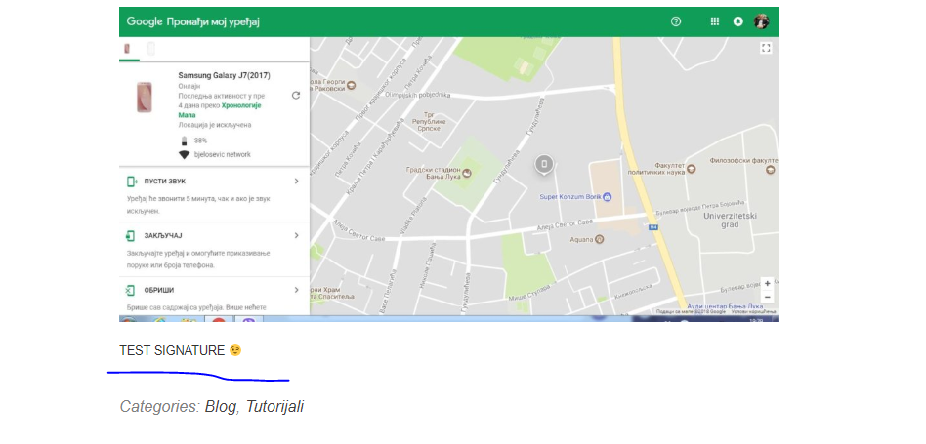
Task: Open the Tutorijali category link
Action: tap(274, 406)
